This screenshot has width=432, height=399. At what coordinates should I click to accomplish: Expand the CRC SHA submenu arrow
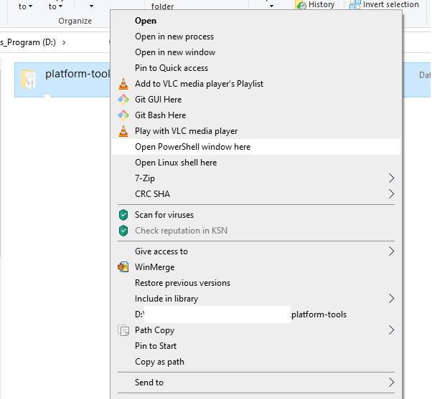tap(391, 194)
